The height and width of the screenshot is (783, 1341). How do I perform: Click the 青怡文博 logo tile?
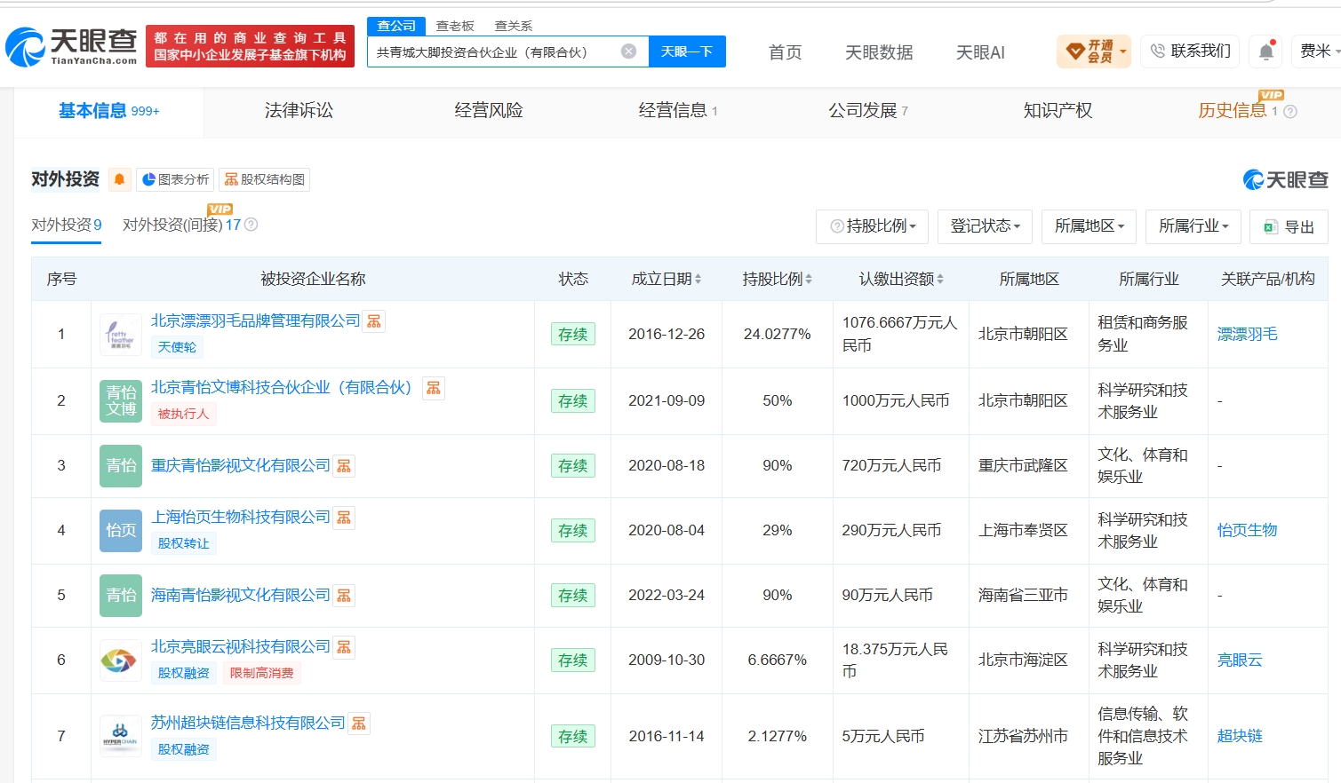tap(121, 401)
